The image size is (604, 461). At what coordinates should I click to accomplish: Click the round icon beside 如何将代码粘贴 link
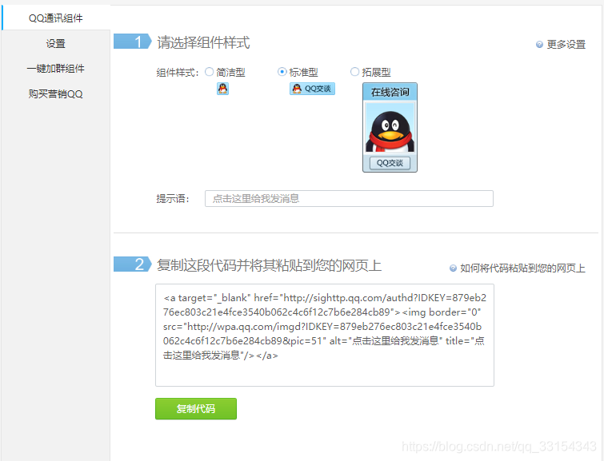[x=453, y=268]
